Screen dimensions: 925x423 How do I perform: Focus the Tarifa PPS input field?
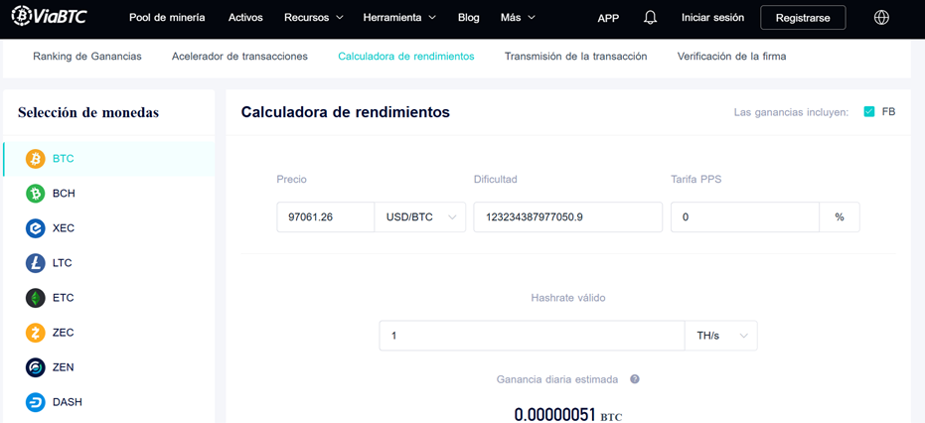coord(745,217)
